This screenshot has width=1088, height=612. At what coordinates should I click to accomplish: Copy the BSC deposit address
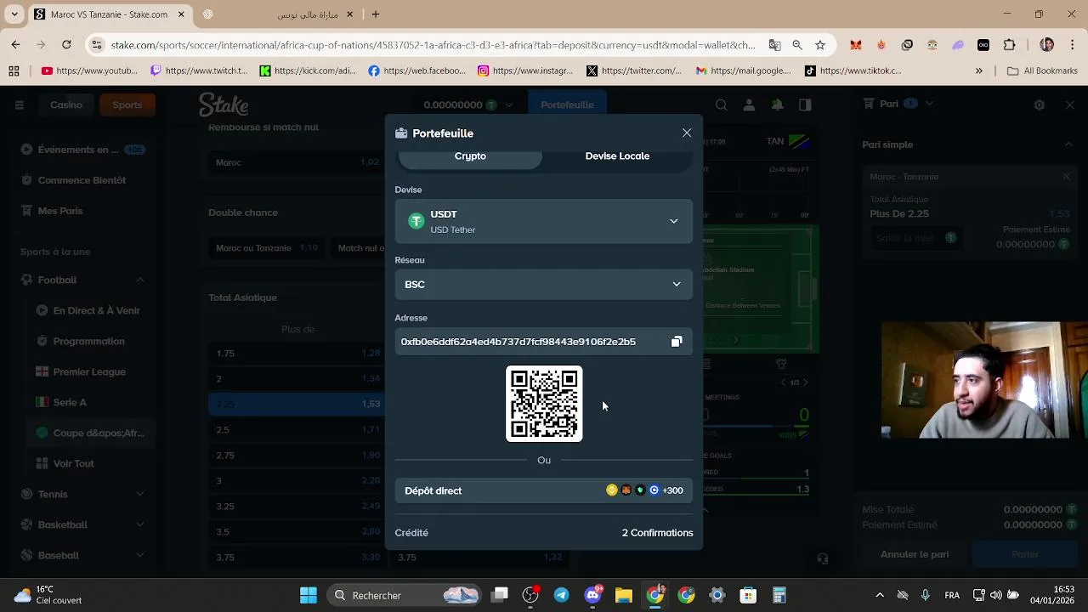click(x=677, y=342)
